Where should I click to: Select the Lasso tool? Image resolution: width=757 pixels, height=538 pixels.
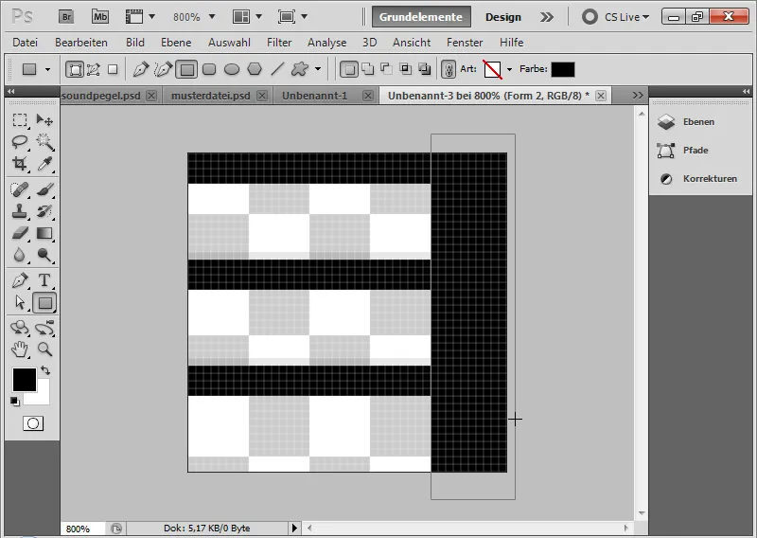20,142
